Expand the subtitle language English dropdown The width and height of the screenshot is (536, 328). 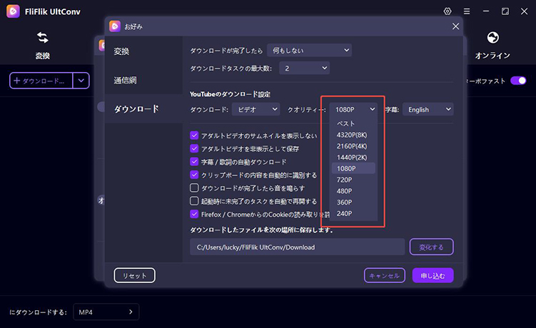(428, 110)
